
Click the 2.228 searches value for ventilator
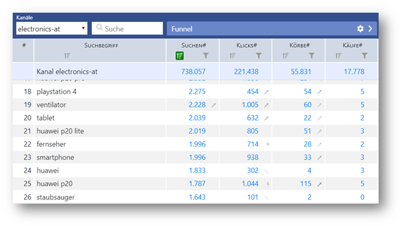point(197,105)
